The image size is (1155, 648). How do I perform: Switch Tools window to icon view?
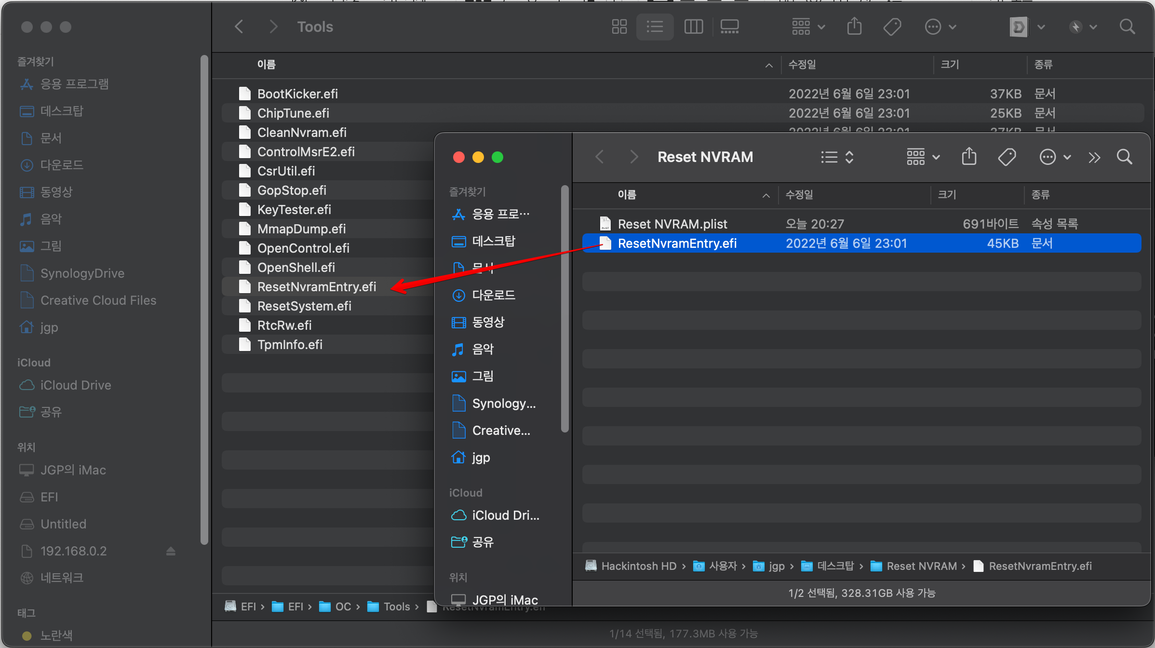pyautogui.click(x=619, y=27)
